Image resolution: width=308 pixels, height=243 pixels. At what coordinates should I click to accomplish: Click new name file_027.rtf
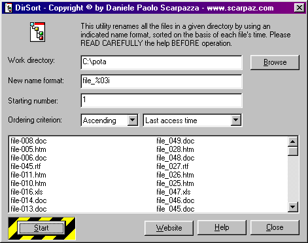[x=173, y=166]
